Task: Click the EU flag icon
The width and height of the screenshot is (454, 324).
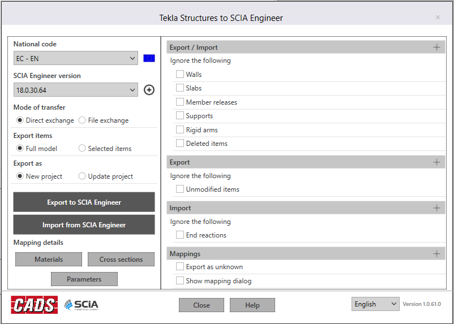Action: [149, 58]
